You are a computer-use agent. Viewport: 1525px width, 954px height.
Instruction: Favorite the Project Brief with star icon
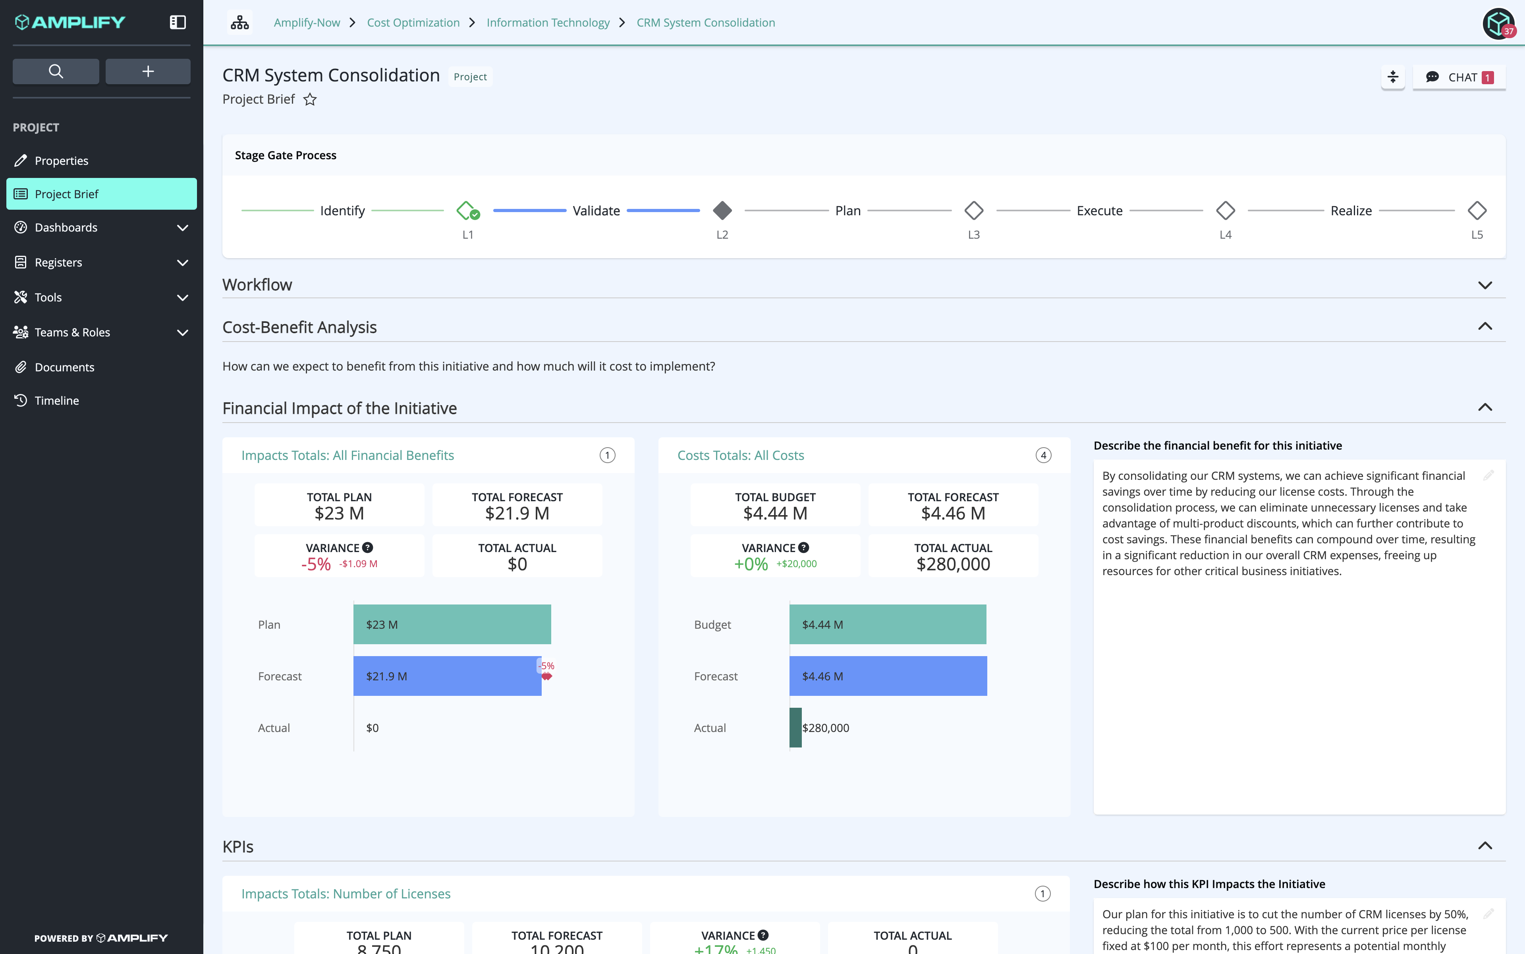point(310,100)
